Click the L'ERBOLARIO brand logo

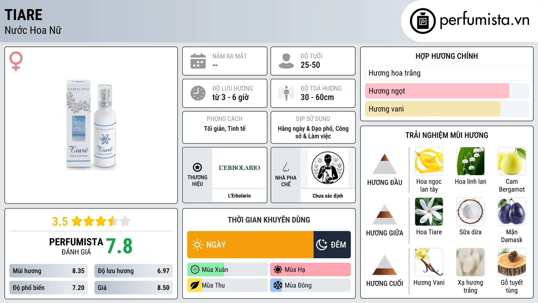239,168
